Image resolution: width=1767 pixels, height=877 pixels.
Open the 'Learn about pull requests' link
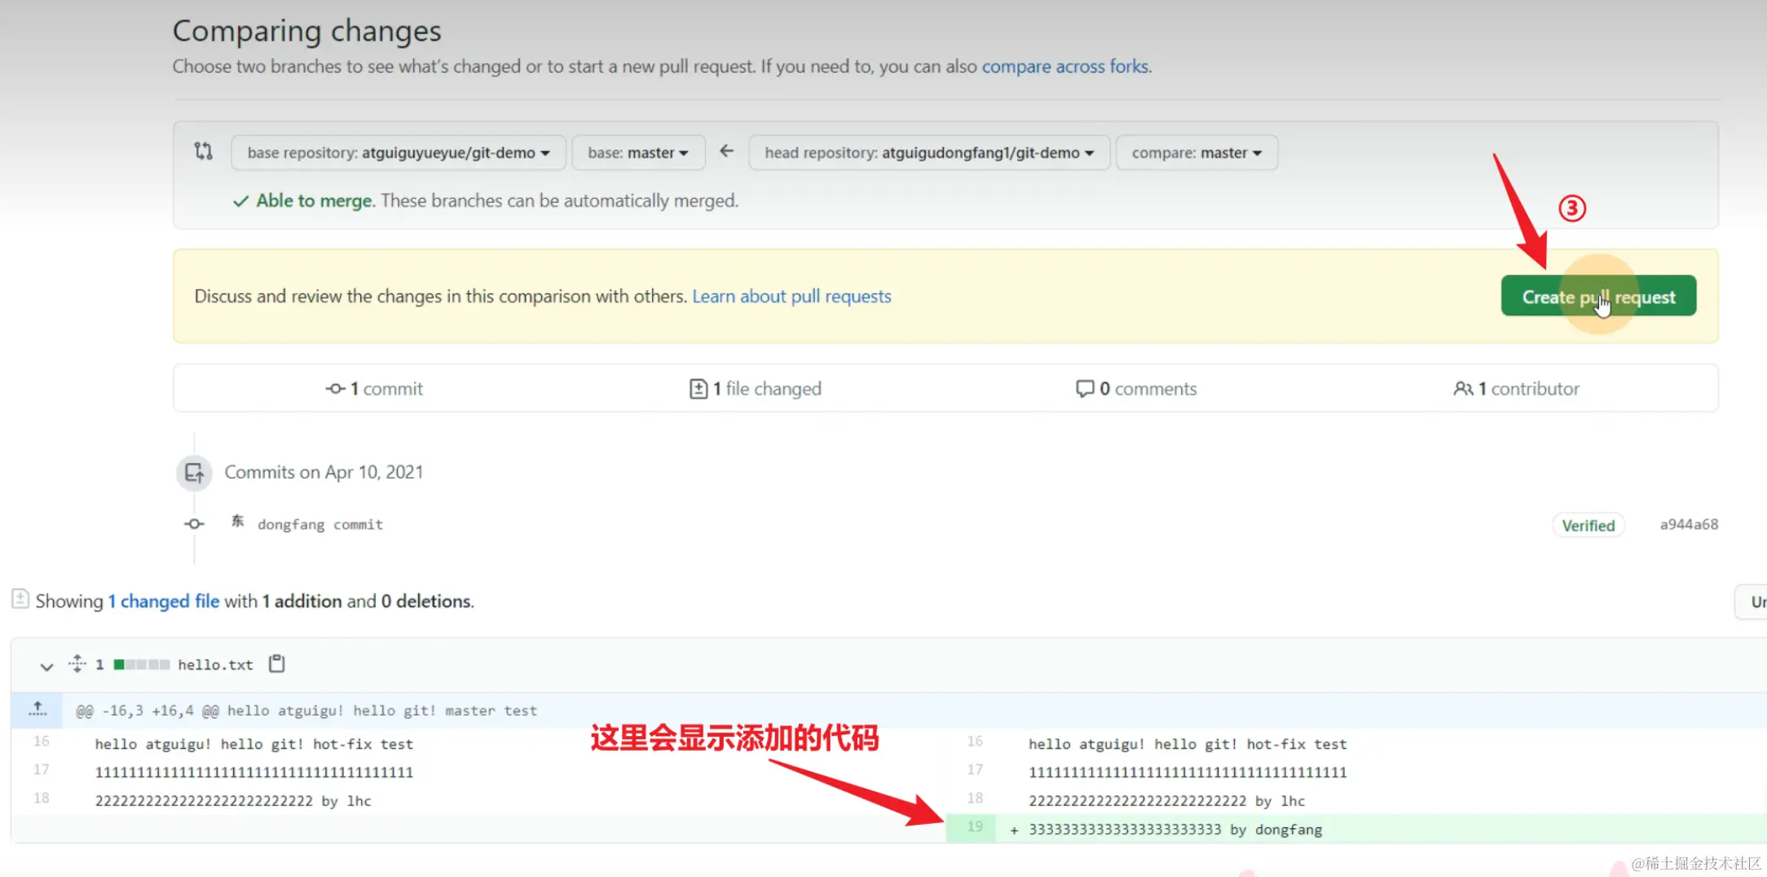[791, 296]
